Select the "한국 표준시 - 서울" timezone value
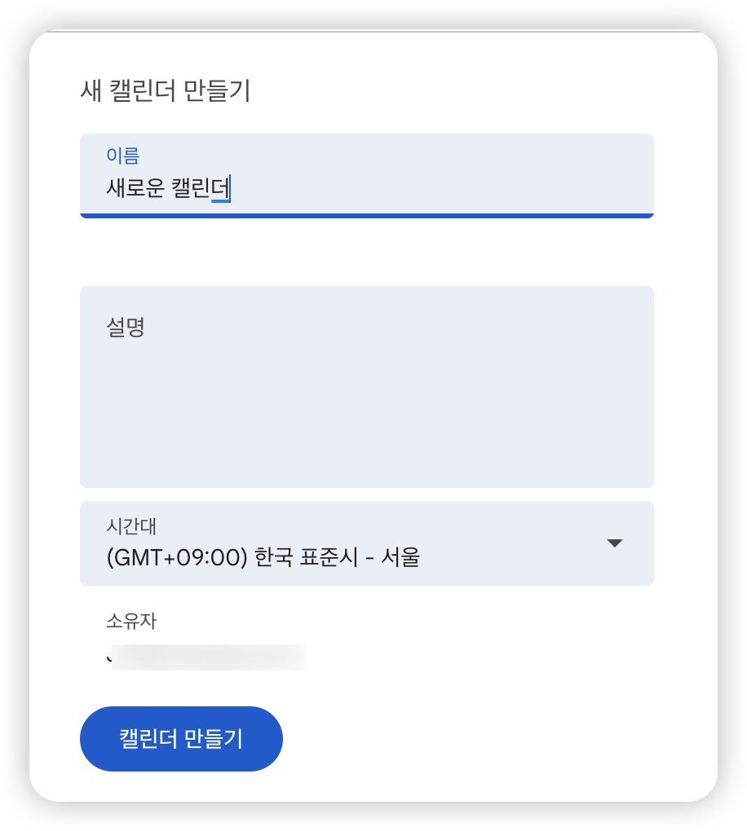The image size is (747, 831). pyautogui.click(x=337, y=558)
